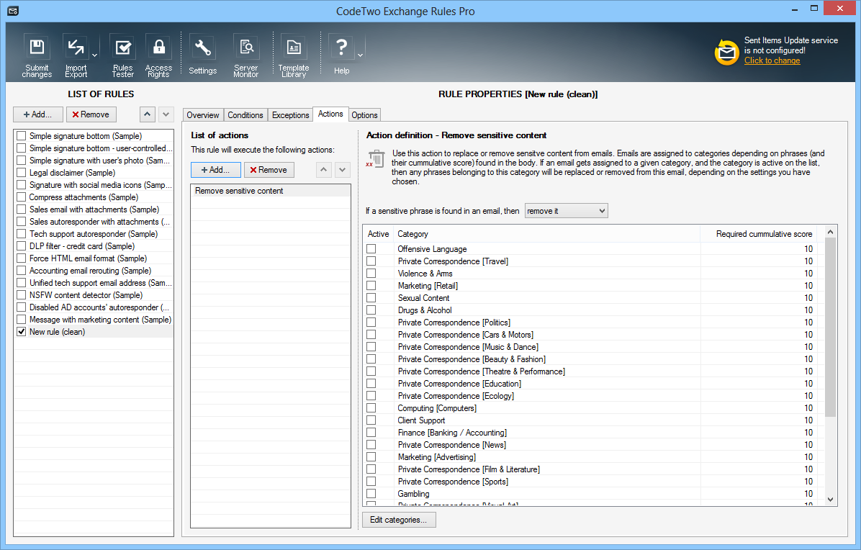Expand the Help dropdown arrow
861x550 pixels.
pos(360,55)
